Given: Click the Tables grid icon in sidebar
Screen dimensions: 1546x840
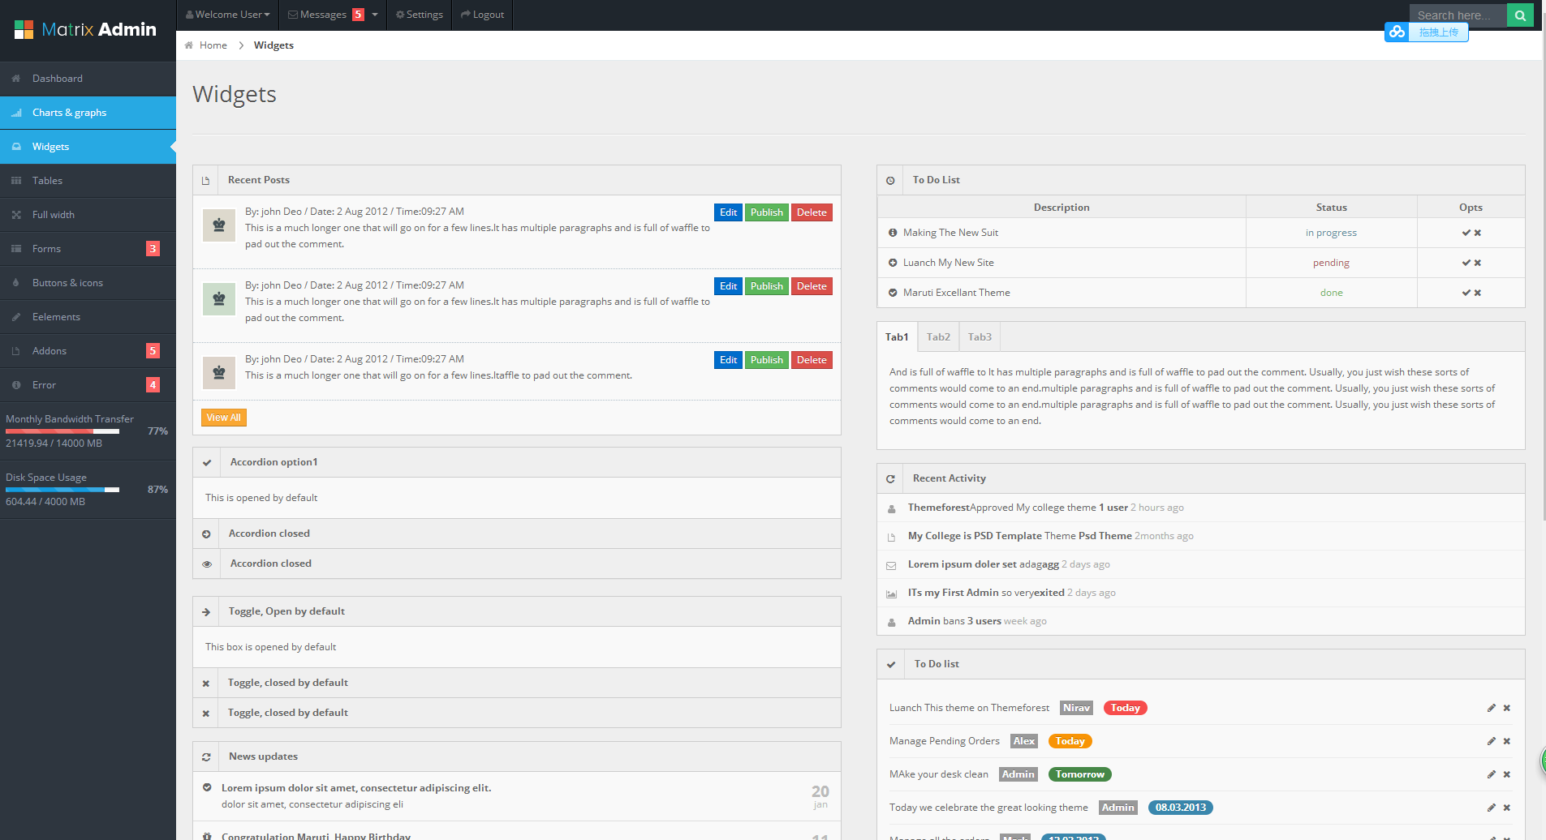Looking at the screenshot, I should (x=16, y=181).
